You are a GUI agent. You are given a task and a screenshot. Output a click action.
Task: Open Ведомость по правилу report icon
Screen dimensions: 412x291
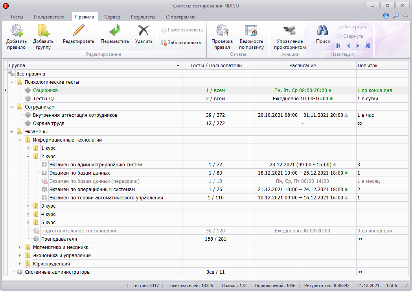pyautogui.click(x=251, y=31)
